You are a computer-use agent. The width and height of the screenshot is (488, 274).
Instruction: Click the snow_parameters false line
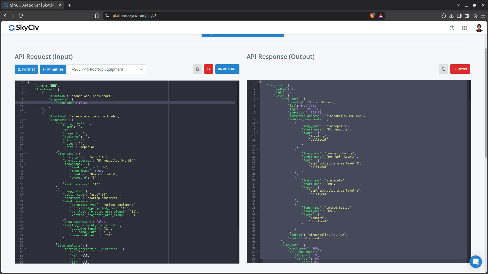[85, 222]
